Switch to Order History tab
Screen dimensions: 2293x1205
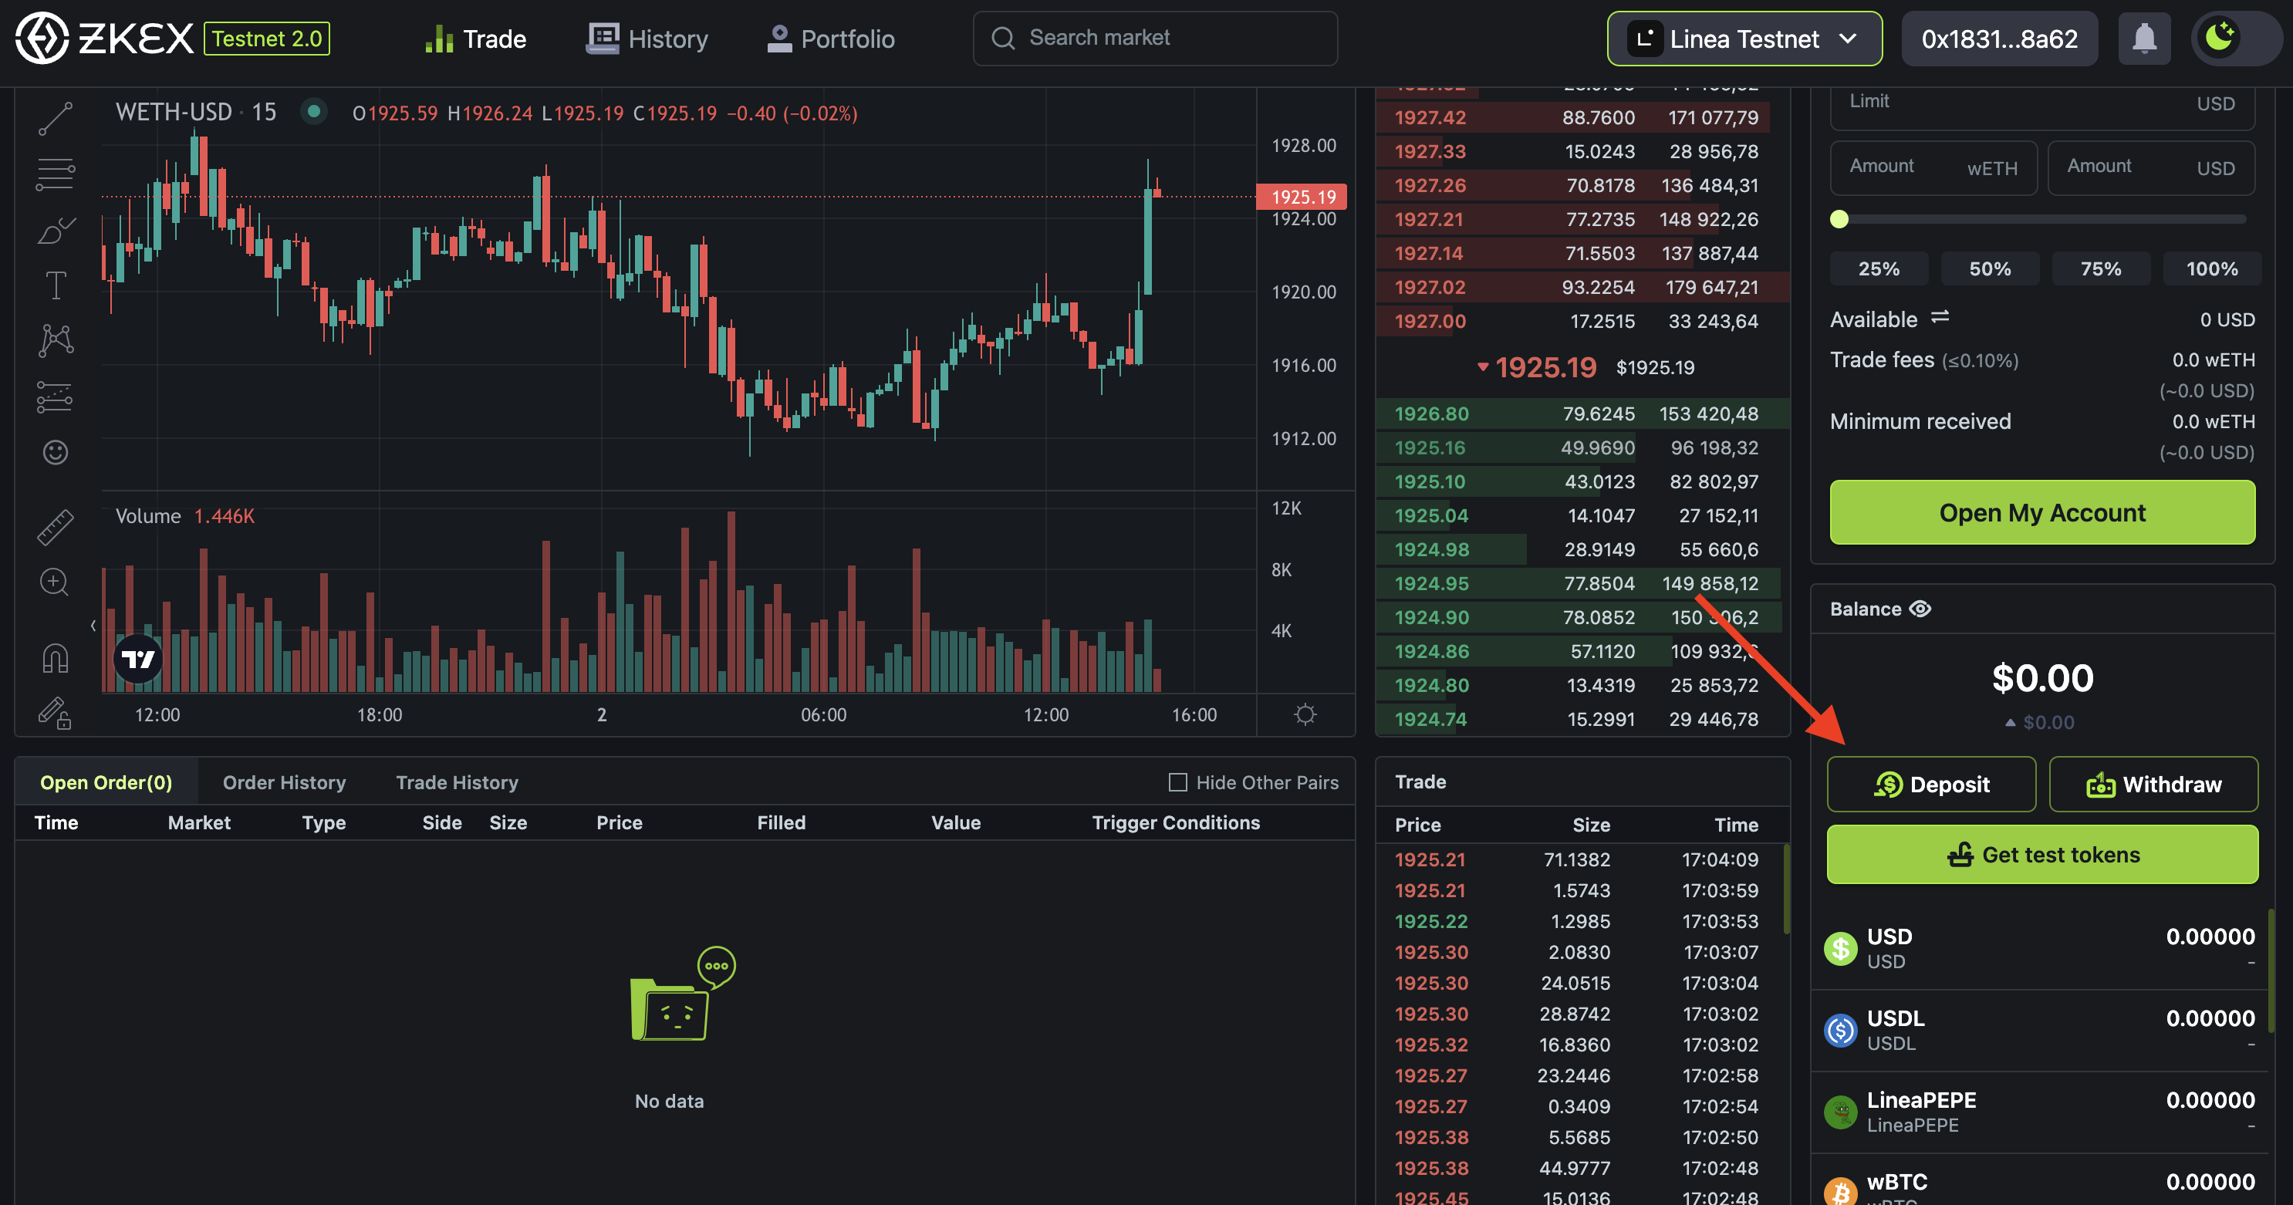click(284, 782)
